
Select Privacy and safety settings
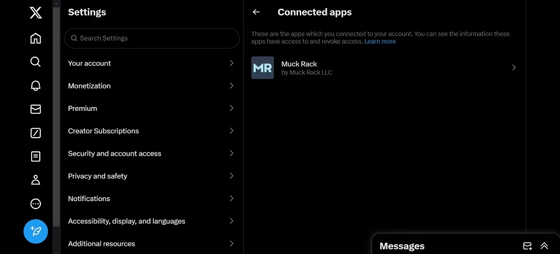pyautogui.click(x=98, y=176)
